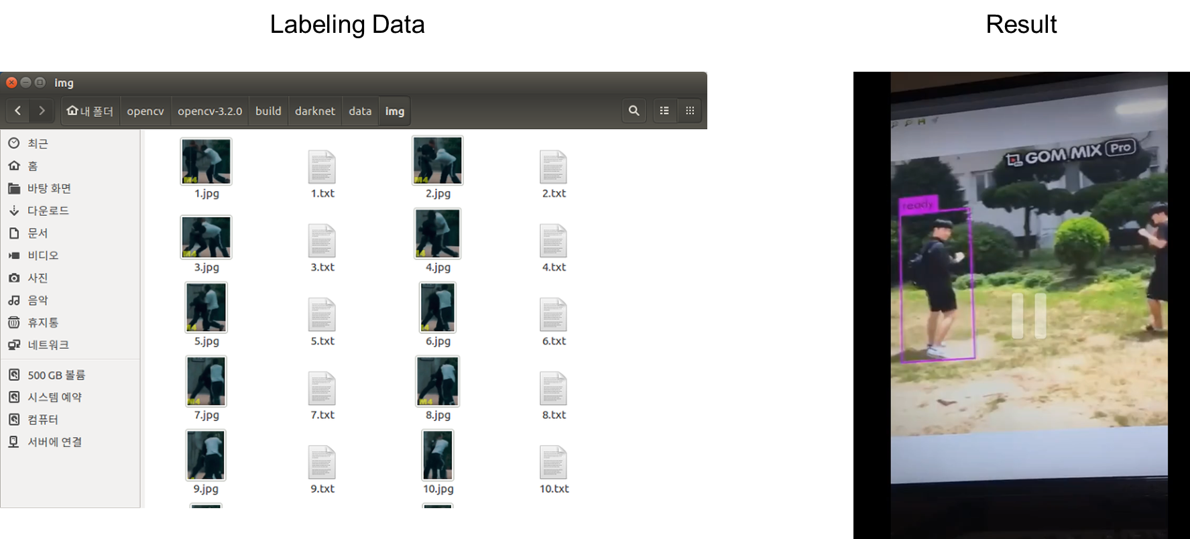Screen dimensions: 1190x539
Task: Switch to list view
Action: point(664,111)
